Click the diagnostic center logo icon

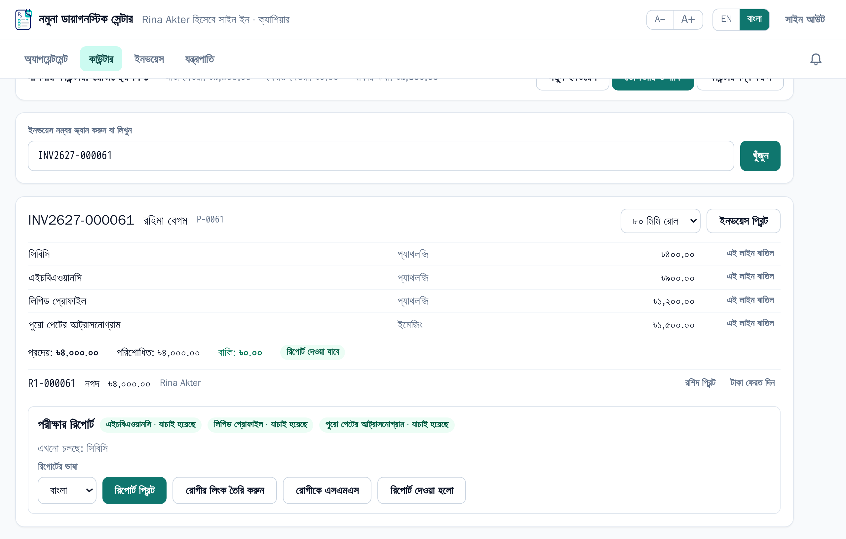point(23,20)
